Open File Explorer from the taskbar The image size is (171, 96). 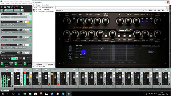(30, 94)
